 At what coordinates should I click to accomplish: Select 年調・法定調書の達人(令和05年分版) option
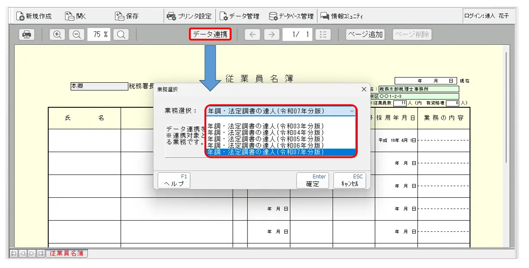point(266,139)
